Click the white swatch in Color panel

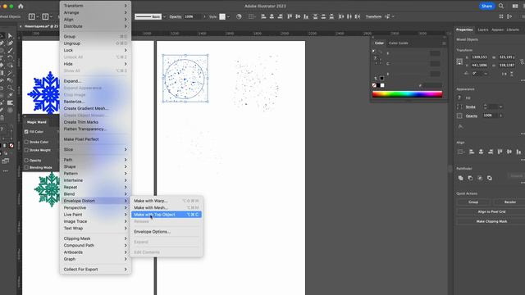pos(382,85)
